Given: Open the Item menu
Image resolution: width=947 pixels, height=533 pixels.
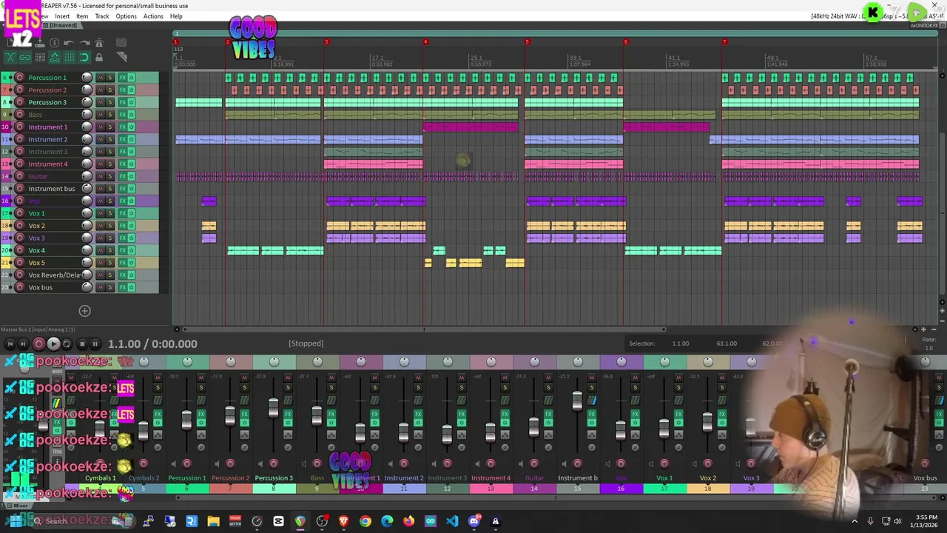Looking at the screenshot, I should (82, 16).
